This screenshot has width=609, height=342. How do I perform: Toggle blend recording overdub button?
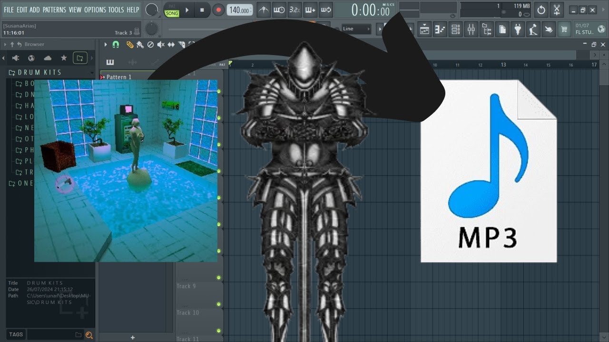click(x=311, y=9)
